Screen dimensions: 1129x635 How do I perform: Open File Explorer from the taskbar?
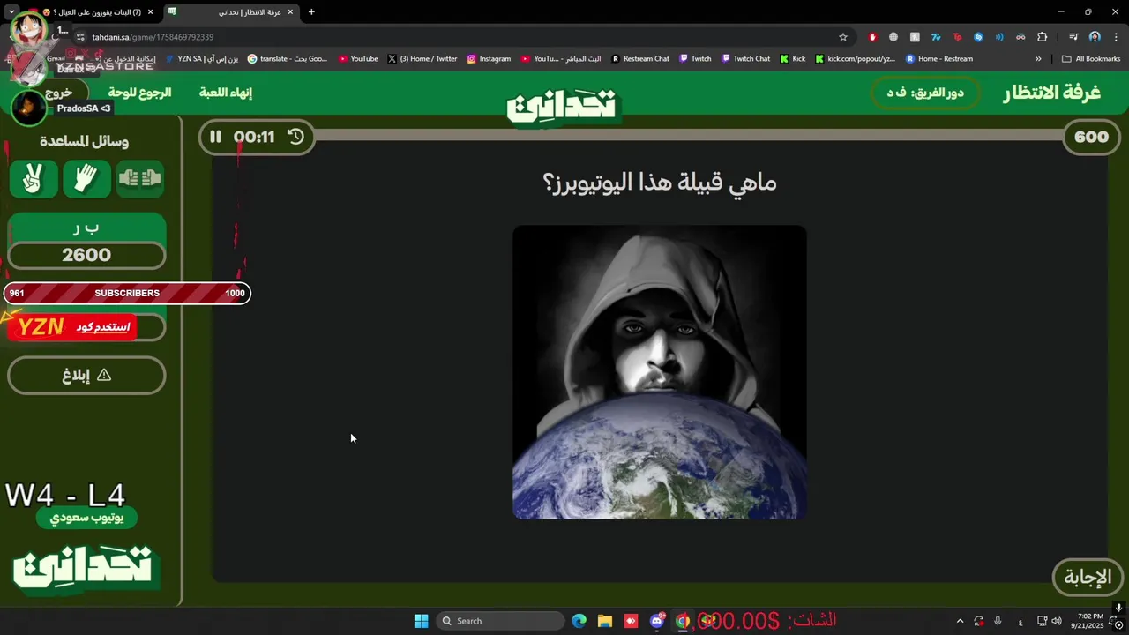(x=605, y=621)
